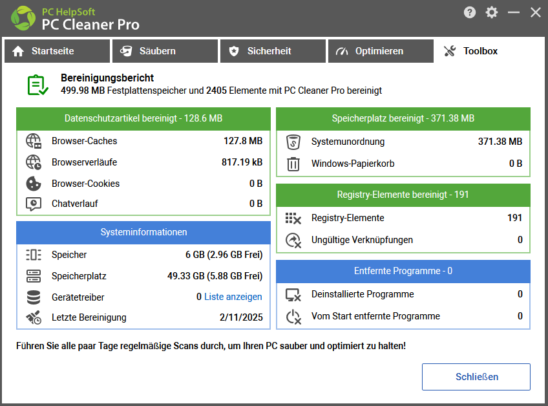Click the Gerätetreiber stacked disks icon
The width and height of the screenshot is (548, 406).
click(34, 297)
